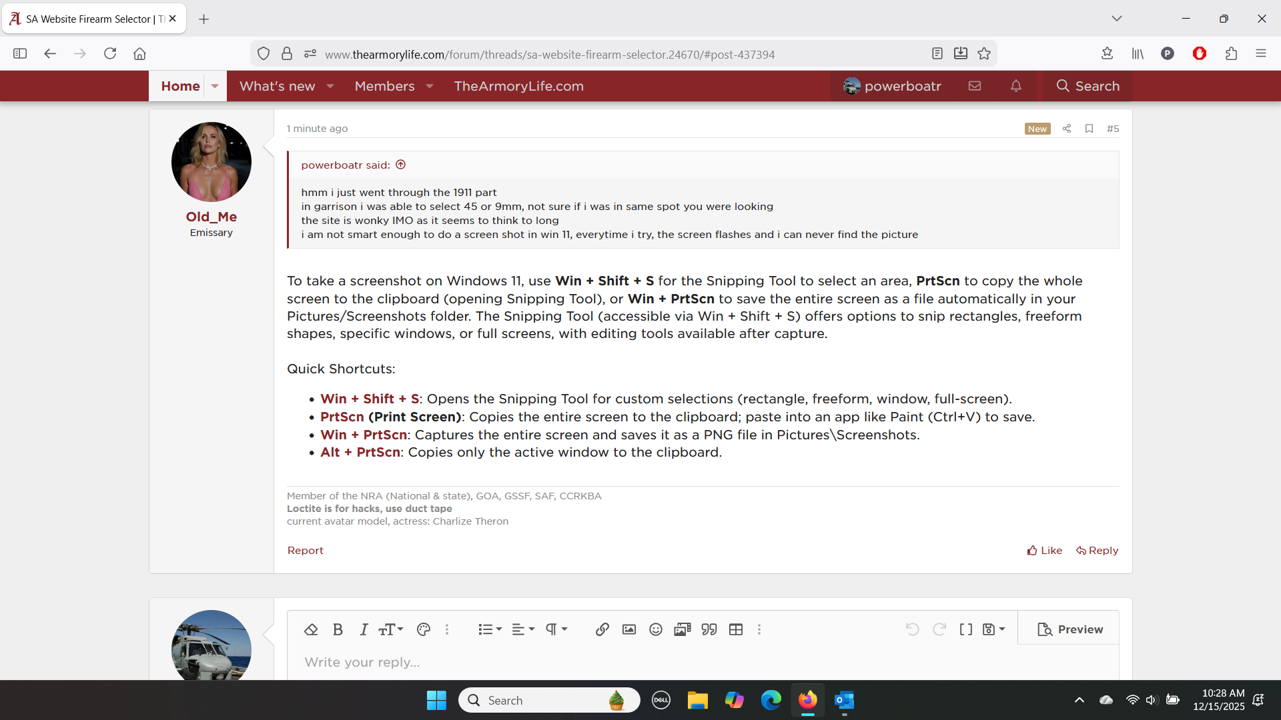Click the Italic formatting icon
This screenshot has width=1281, height=720.
tap(364, 629)
